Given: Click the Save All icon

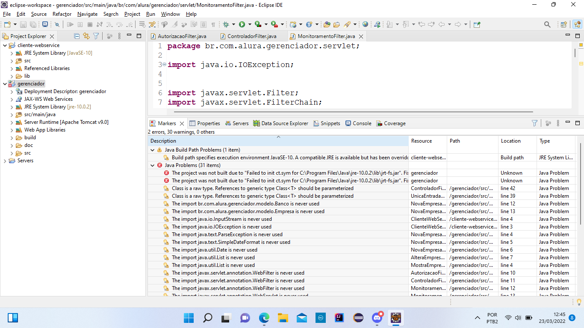Looking at the screenshot, I should pos(33,24).
